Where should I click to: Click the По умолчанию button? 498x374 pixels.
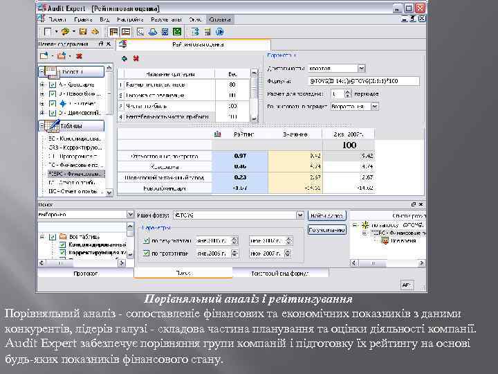pos(326,230)
